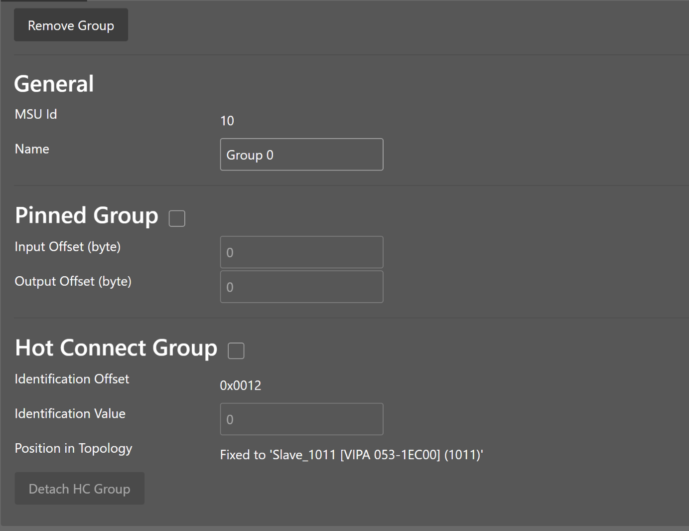Screen dimensions: 689x531
Task: Click the Hot Connect Group heading text
Action: [116, 348]
